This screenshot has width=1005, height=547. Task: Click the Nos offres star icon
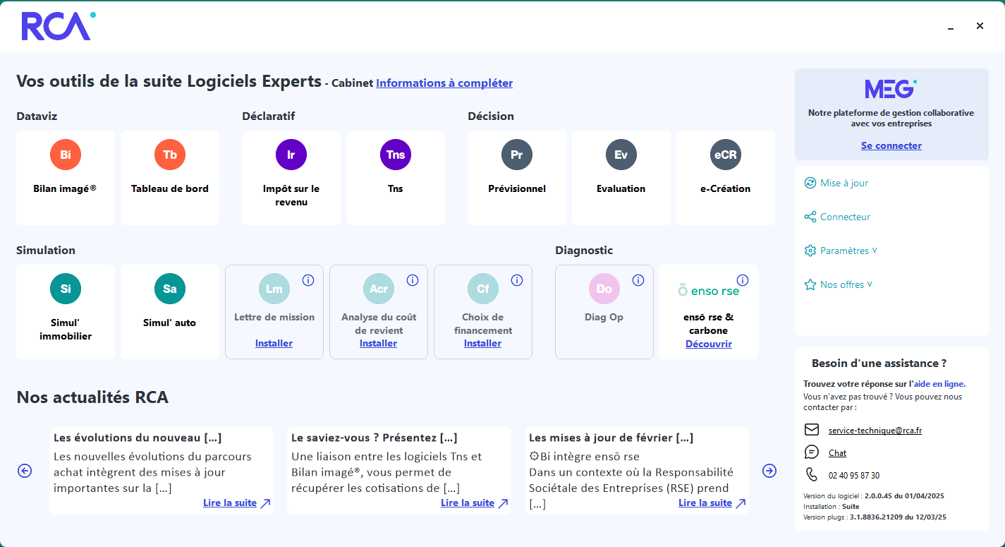810,284
